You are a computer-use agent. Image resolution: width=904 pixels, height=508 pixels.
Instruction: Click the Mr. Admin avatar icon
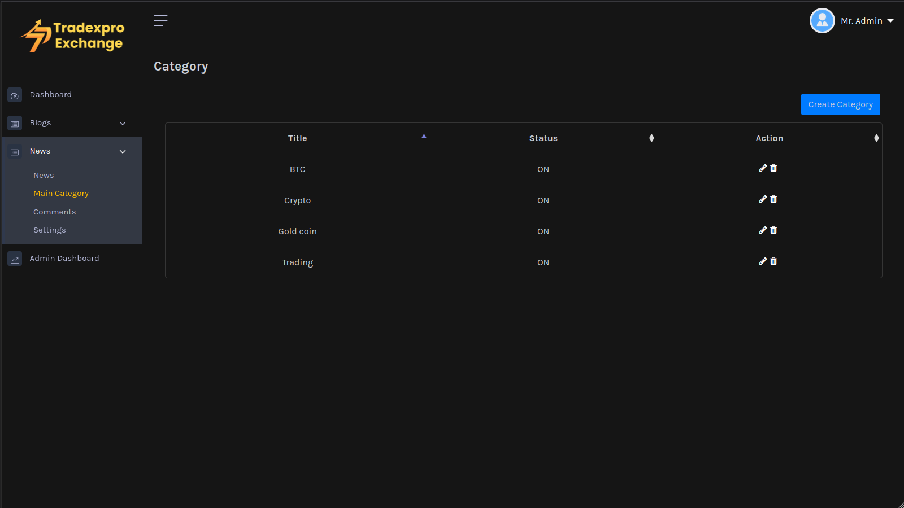click(822, 21)
